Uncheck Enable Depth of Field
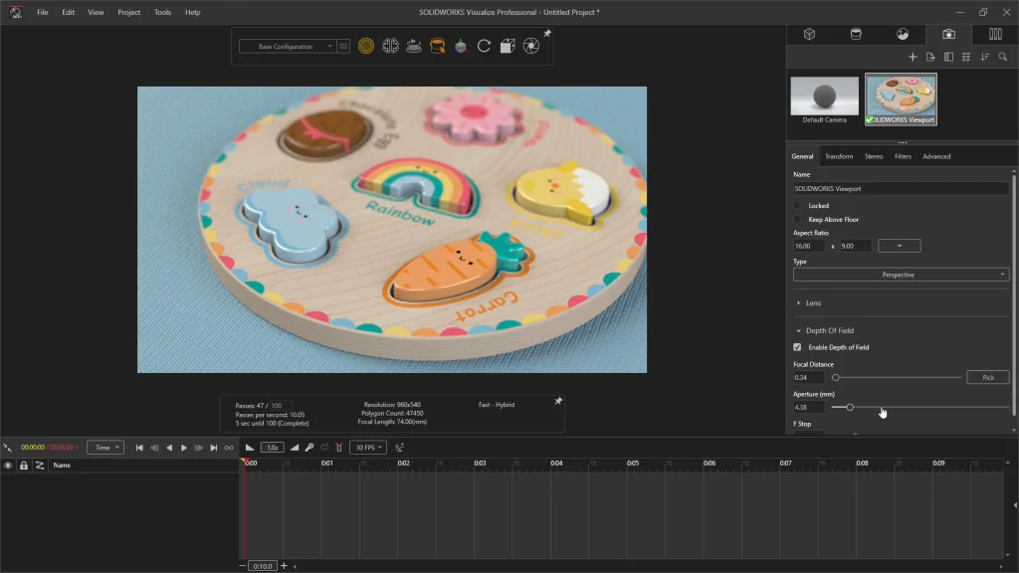Screen dimensions: 1019x573 797,347
